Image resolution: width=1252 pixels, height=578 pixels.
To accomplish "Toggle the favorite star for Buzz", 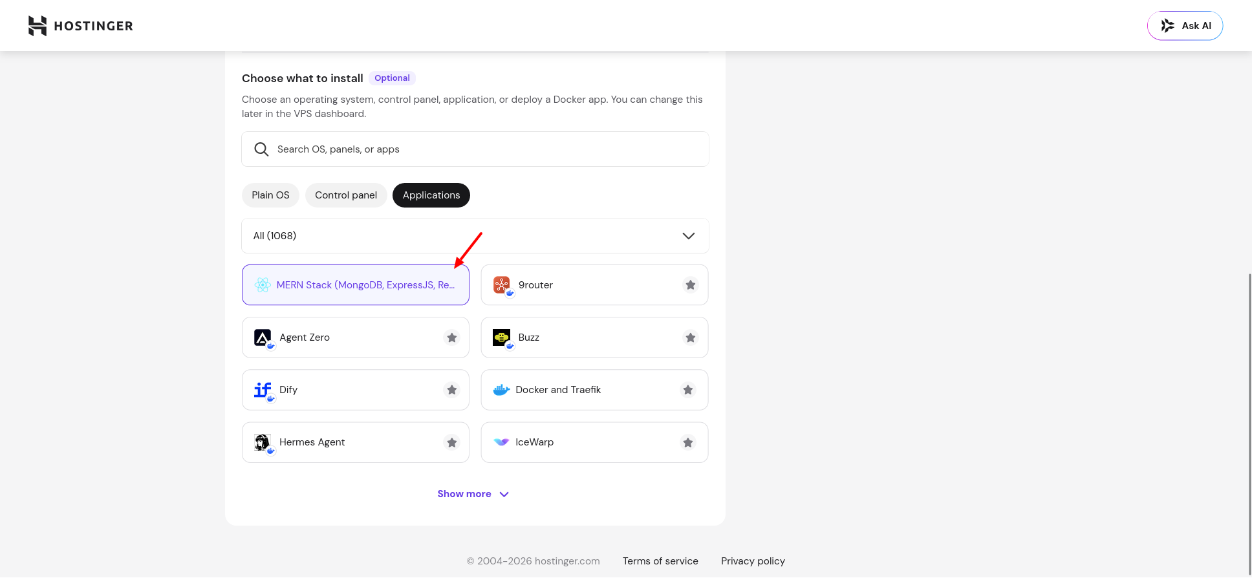I will coord(691,337).
